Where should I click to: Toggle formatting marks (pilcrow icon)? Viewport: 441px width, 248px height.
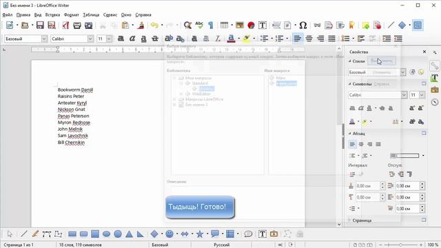click(211, 25)
